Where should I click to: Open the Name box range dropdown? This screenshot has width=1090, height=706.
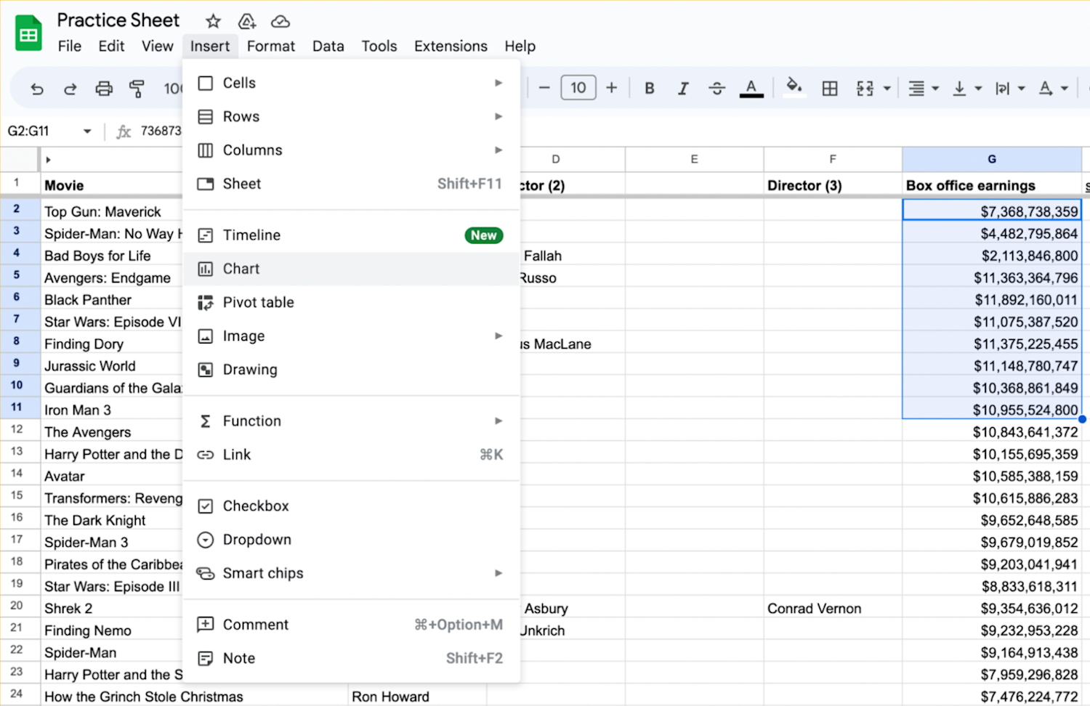[87, 131]
